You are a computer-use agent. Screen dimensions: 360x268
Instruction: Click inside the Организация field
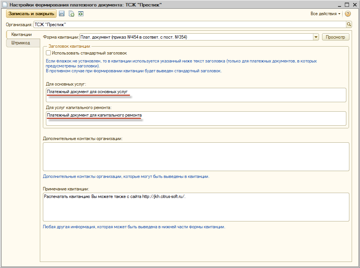190,25
